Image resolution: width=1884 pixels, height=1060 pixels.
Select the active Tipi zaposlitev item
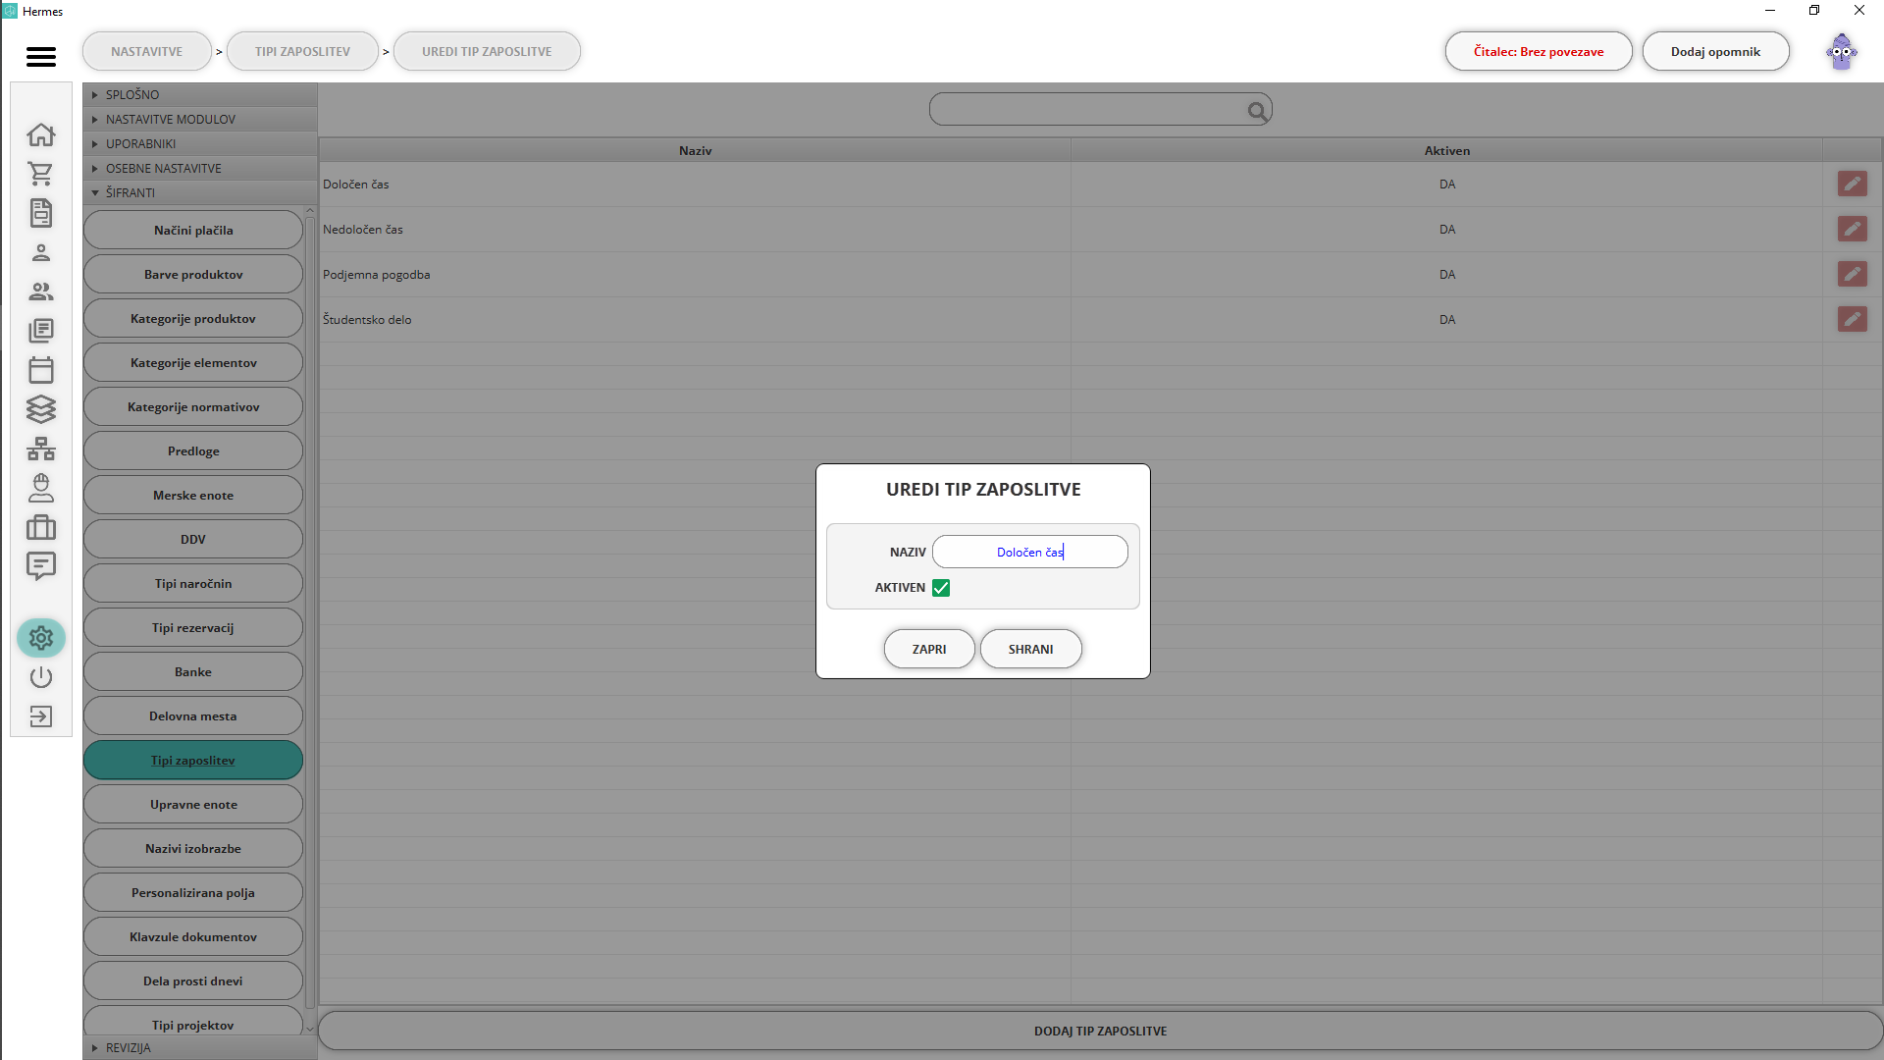click(193, 760)
